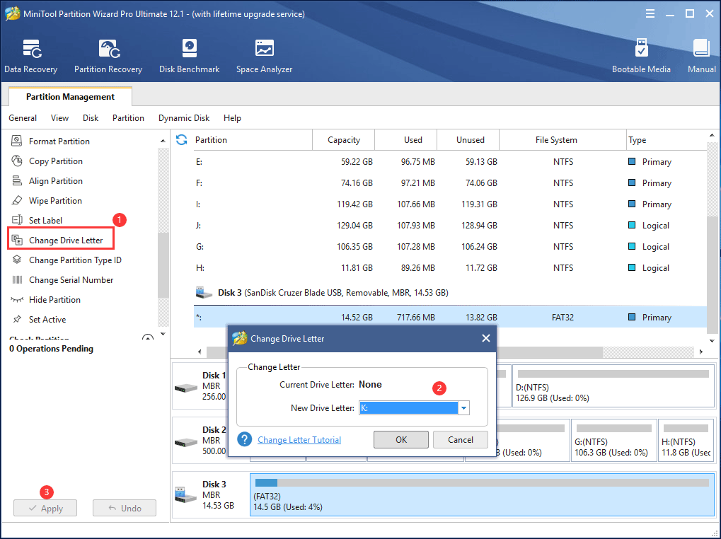Click the Disk 3 SanDisk icon in partition list
Image resolution: width=721 pixels, height=539 pixels.
coord(204,292)
